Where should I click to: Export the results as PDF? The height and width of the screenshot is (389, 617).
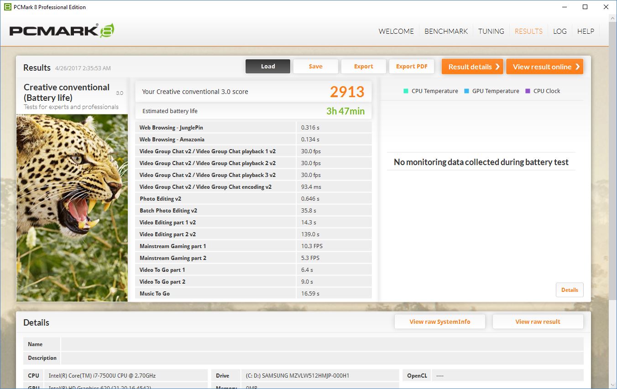tap(412, 67)
